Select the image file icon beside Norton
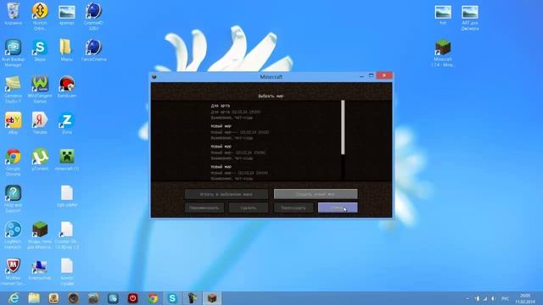Image resolution: width=543 pixels, height=305 pixels. [67, 14]
